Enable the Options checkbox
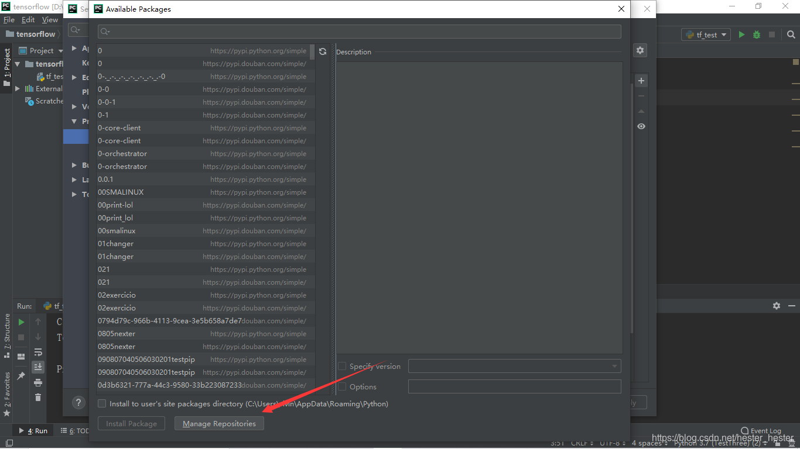Image resolution: width=800 pixels, height=449 pixels. click(x=342, y=386)
